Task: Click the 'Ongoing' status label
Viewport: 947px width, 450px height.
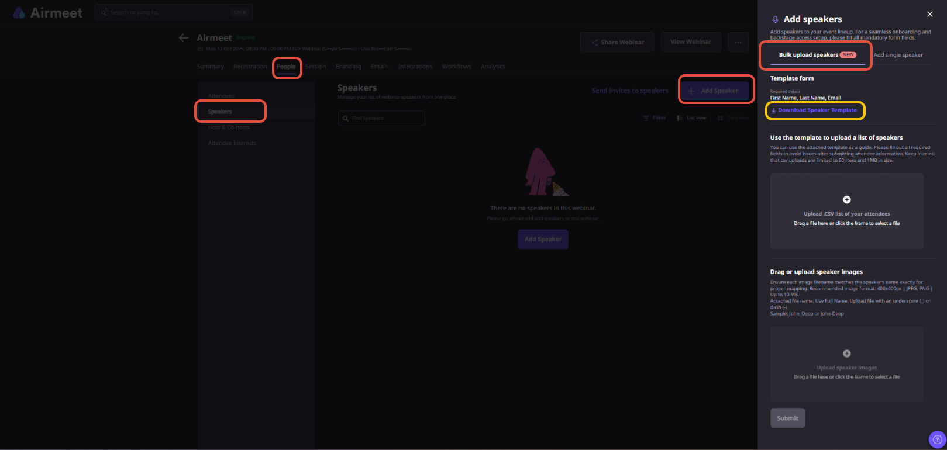Action: [245, 37]
